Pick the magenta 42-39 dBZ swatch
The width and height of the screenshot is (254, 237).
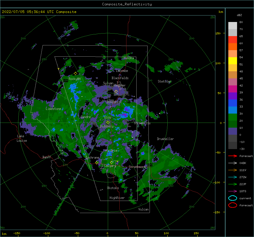pyautogui.click(x=233, y=89)
